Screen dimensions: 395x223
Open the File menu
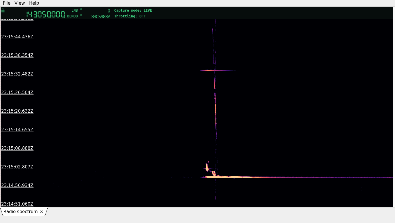coord(6,3)
